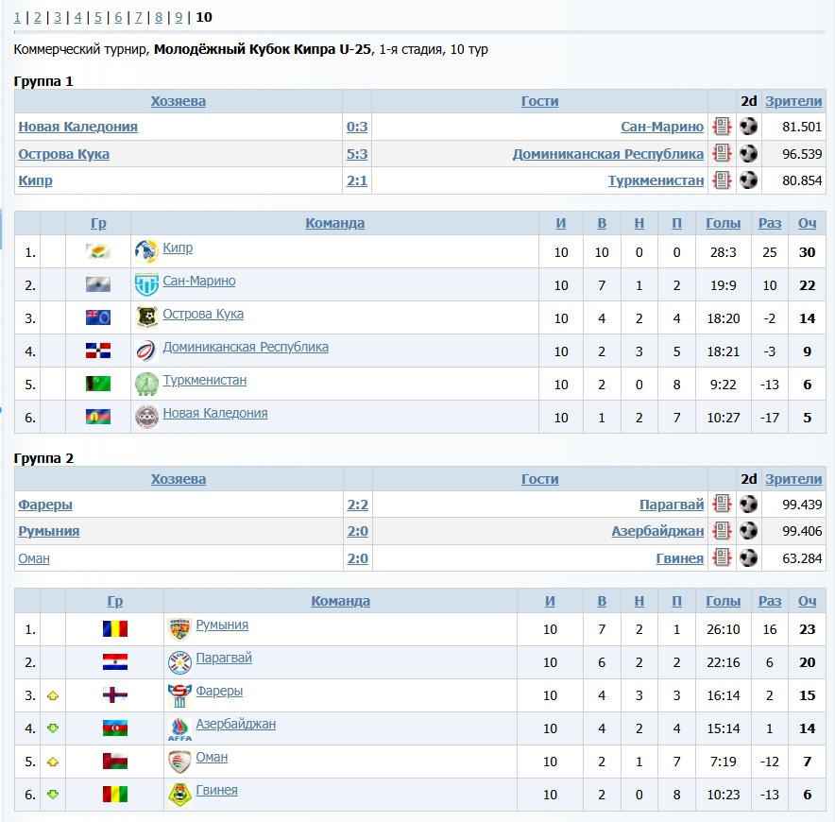
Task: Click Доминиканская Республика flag icon
Action: click(98, 351)
